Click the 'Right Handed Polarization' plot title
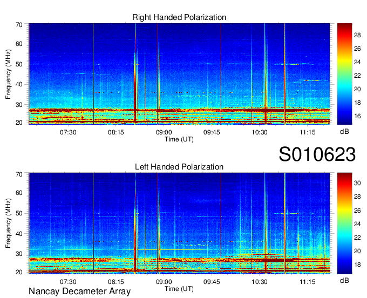Image resolution: width=367 pixels, height=298 pixels. click(x=179, y=17)
